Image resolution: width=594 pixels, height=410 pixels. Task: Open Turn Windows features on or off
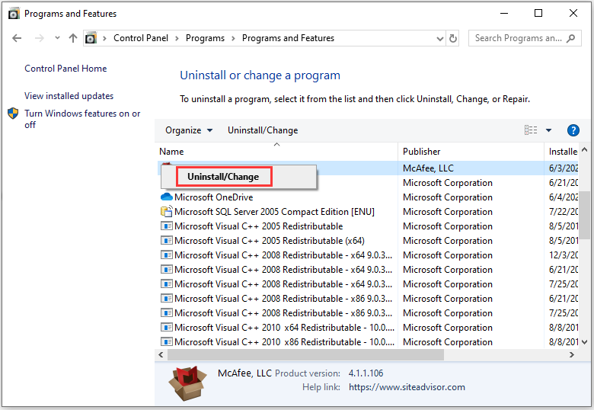[82, 119]
